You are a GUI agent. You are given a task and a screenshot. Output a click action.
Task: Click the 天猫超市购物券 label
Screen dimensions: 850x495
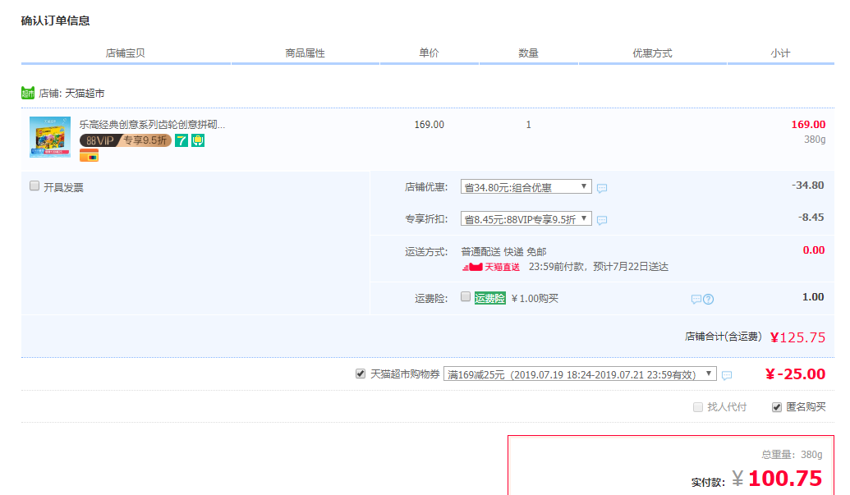[405, 374]
